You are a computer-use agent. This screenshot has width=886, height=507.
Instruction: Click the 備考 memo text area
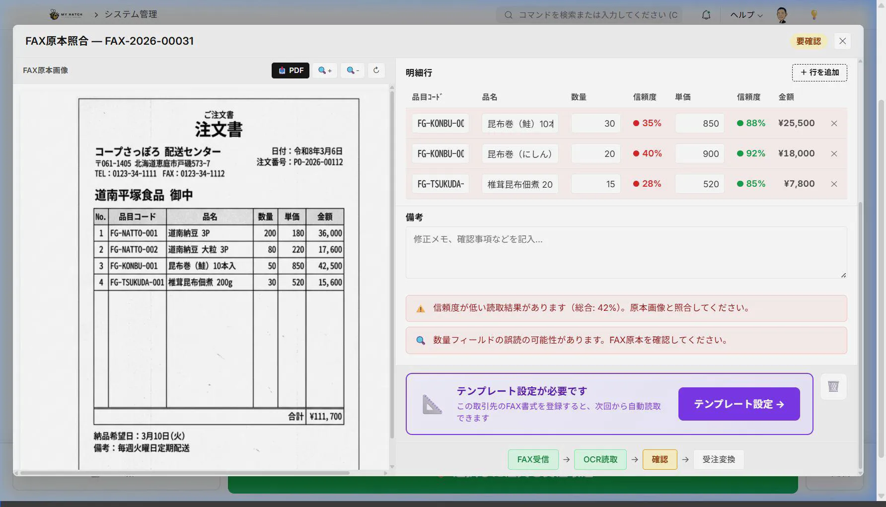click(x=626, y=252)
